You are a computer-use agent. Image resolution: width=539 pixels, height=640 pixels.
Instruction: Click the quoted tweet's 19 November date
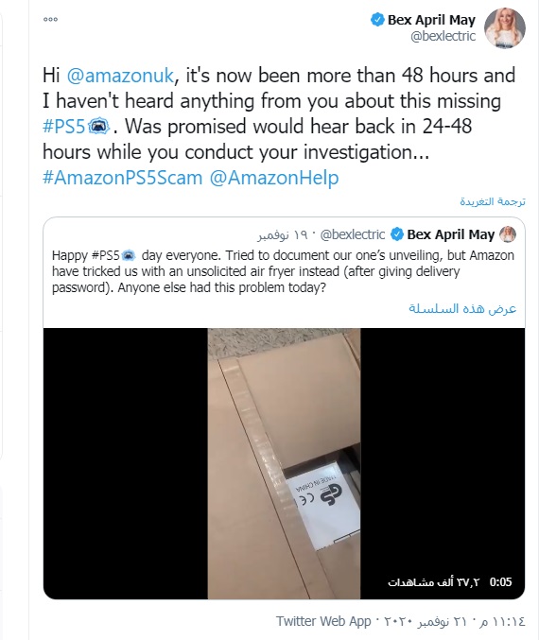(x=282, y=235)
